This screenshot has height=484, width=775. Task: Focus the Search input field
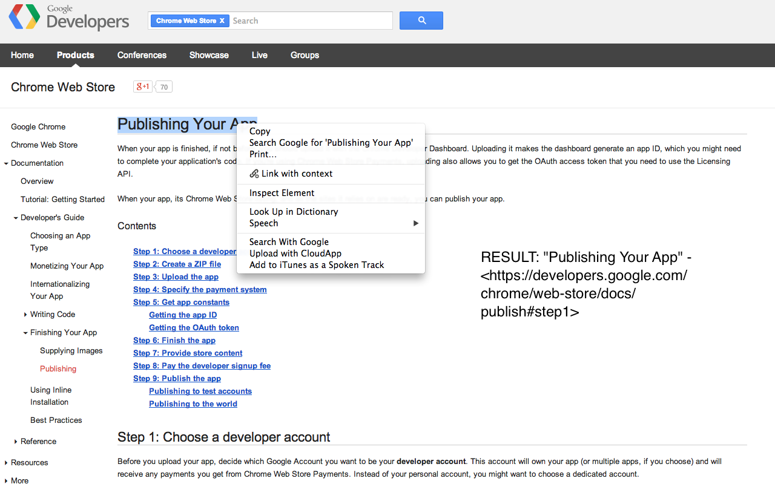(311, 21)
